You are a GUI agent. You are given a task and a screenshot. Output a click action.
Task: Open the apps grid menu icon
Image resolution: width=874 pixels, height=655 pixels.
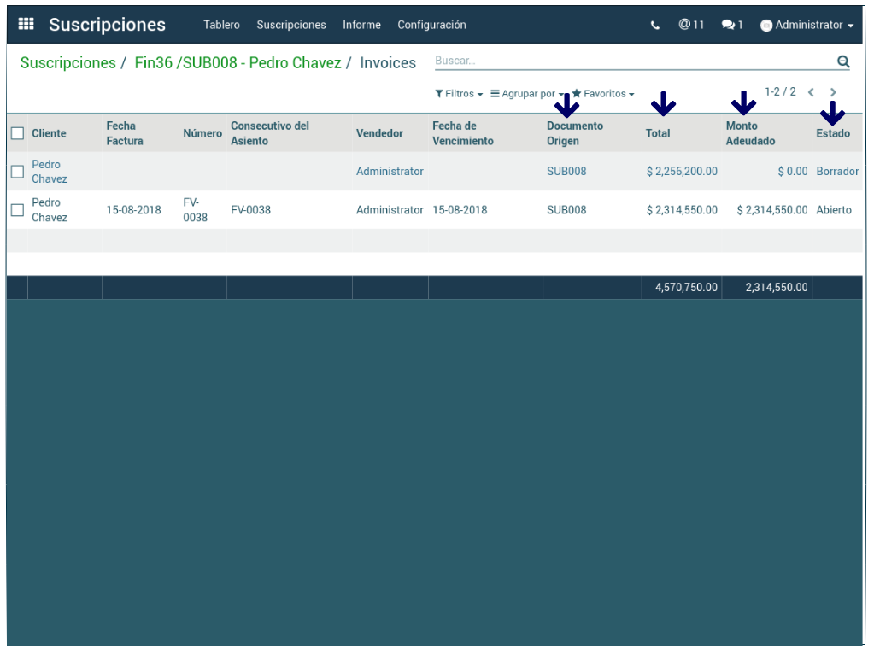coord(26,25)
